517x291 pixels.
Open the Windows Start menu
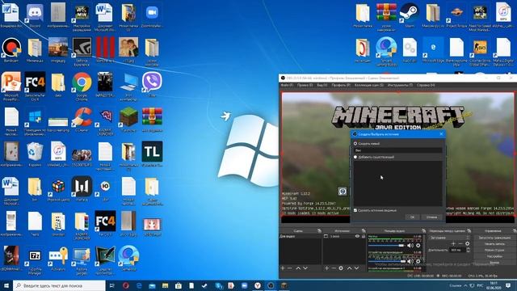coord(6,285)
